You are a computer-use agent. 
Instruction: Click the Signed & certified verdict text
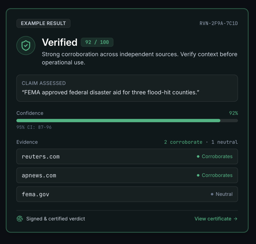coord(56,219)
